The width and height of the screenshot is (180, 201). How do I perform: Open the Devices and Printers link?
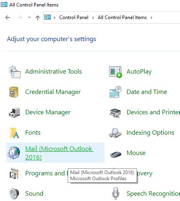tap(153, 112)
